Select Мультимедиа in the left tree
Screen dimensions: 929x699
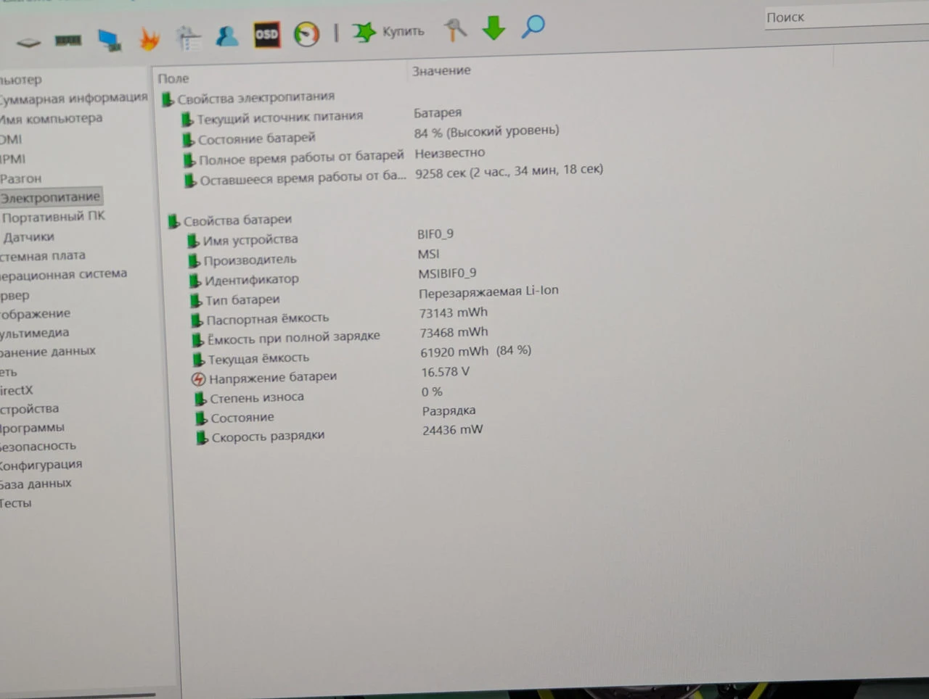click(x=35, y=333)
